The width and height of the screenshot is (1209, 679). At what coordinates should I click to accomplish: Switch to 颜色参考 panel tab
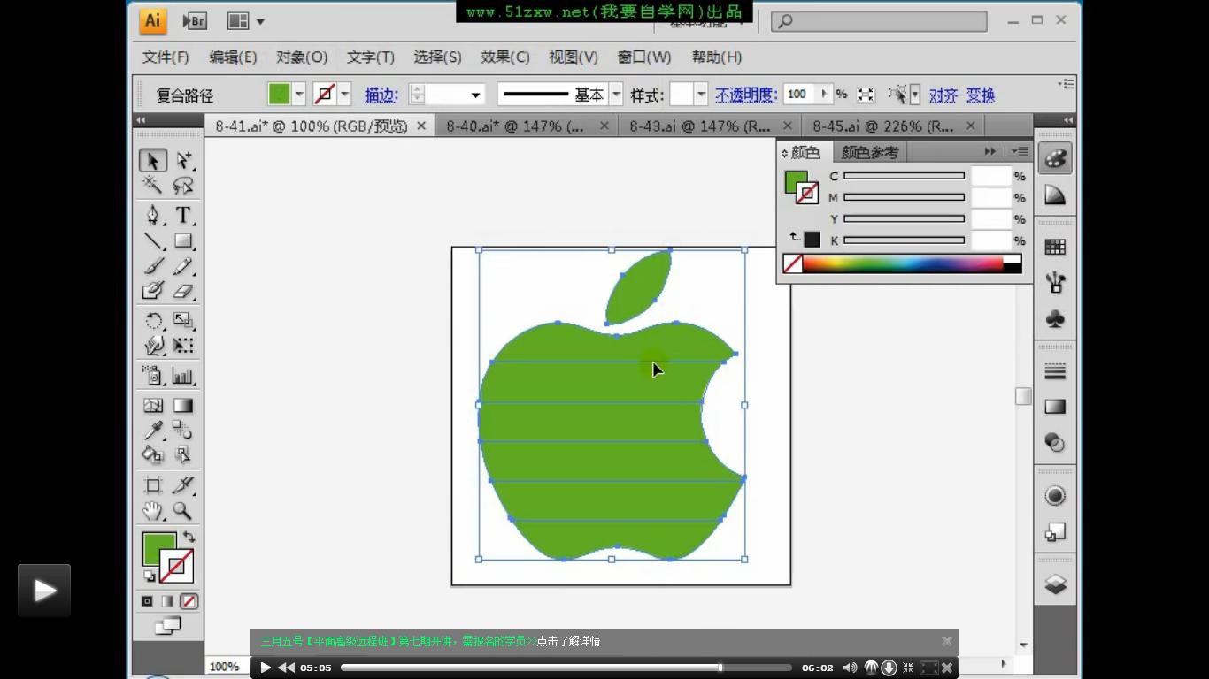click(x=870, y=152)
